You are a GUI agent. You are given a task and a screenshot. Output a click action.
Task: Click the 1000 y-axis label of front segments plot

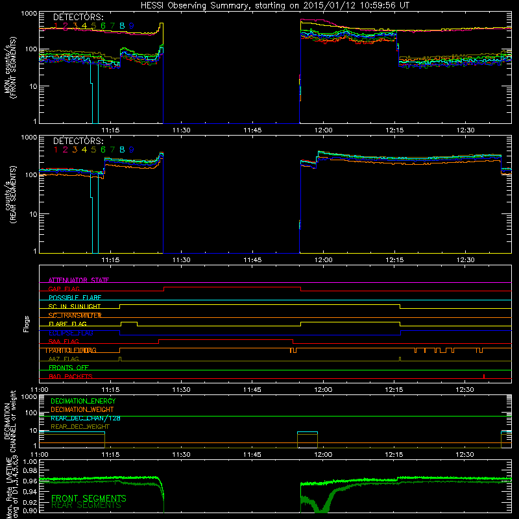(29, 14)
